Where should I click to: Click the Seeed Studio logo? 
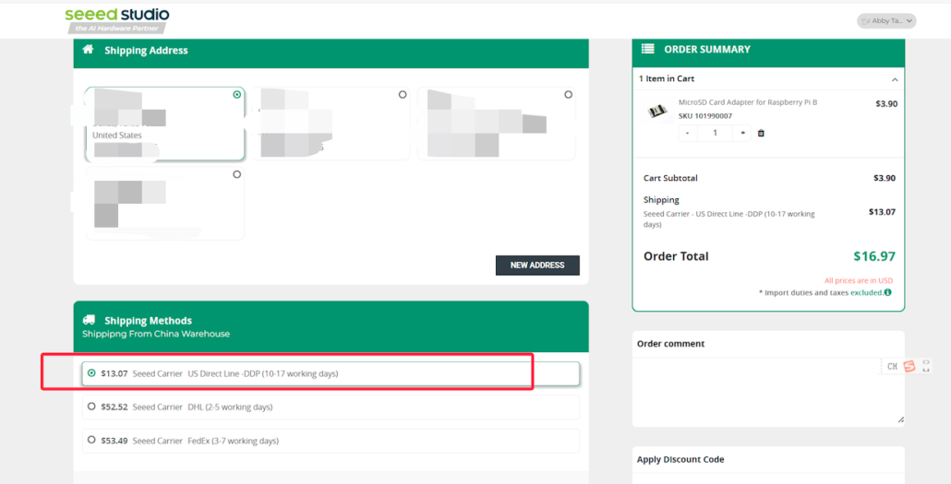116,19
